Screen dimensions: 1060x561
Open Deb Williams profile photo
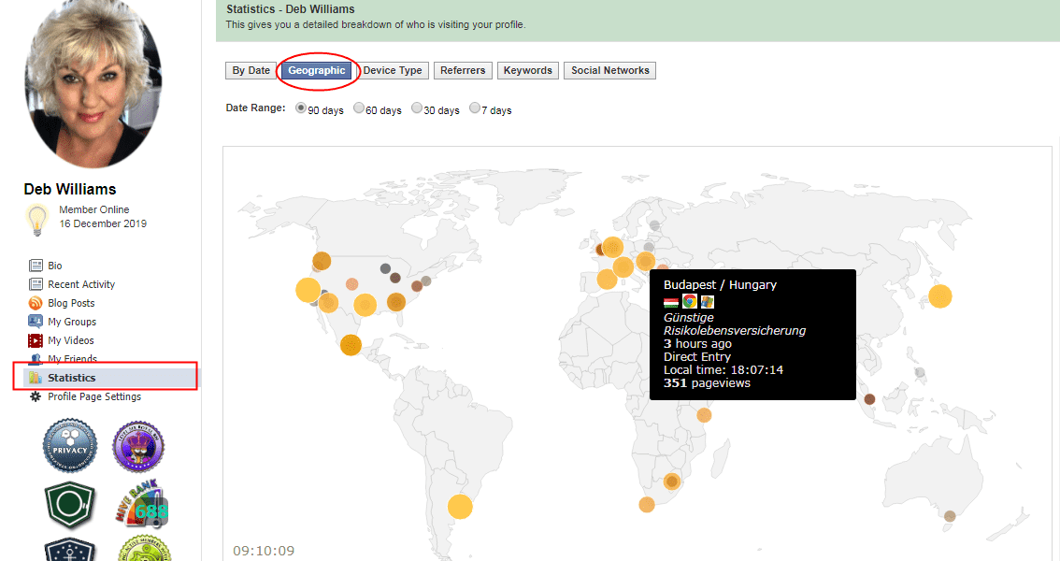tap(93, 84)
